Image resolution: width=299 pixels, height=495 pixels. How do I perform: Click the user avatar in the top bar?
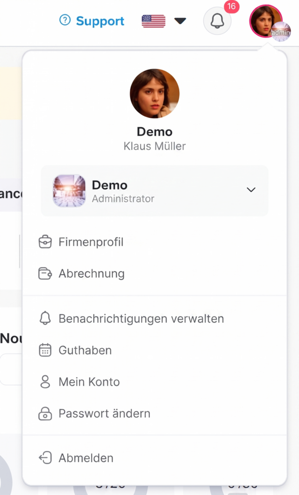[265, 21]
